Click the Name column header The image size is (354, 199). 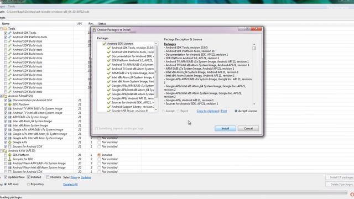click(x=6, y=24)
